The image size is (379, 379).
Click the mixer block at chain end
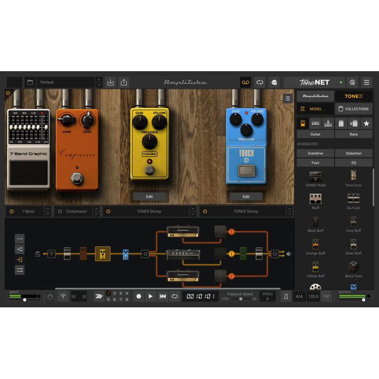(275, 254)
